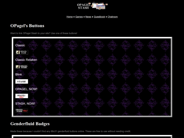Click the 'OPAGEL, NOW!' label text
The image size is (184, 138).
(x=26, y=89)
